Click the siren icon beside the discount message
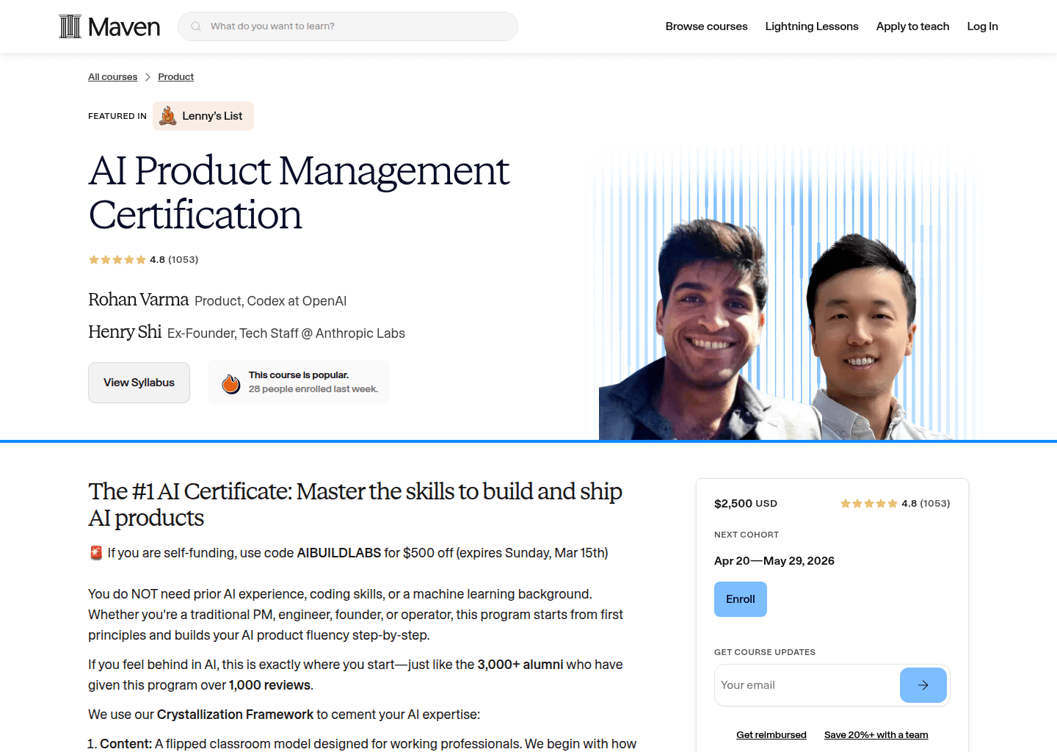 click(x=96, y=552)
